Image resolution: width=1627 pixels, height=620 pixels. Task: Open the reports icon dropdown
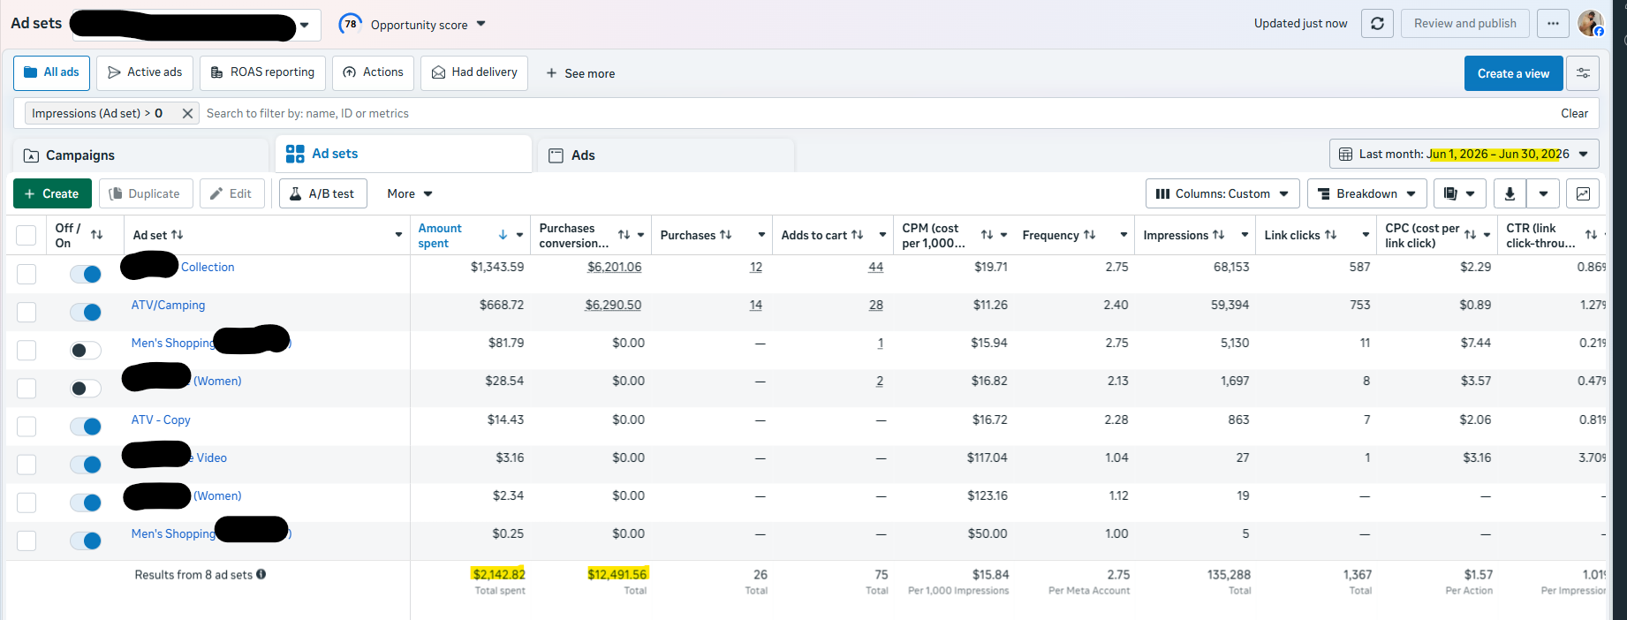(1459, 193)
